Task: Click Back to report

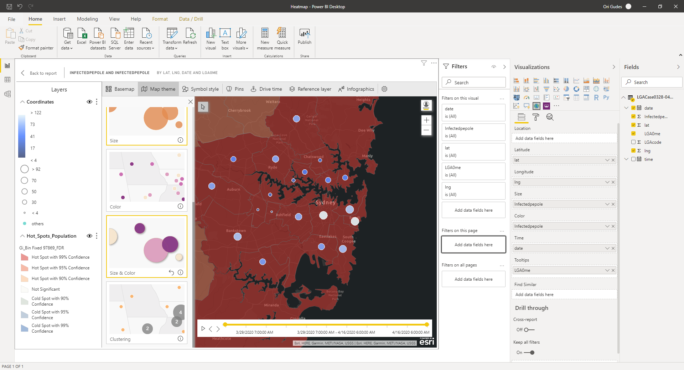Action: pos(39,73)
